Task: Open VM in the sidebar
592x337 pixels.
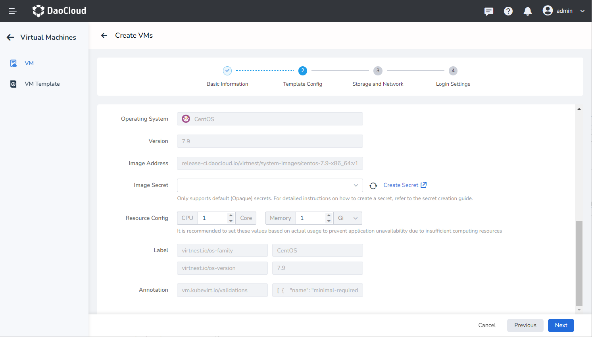Action: (29, 63)
